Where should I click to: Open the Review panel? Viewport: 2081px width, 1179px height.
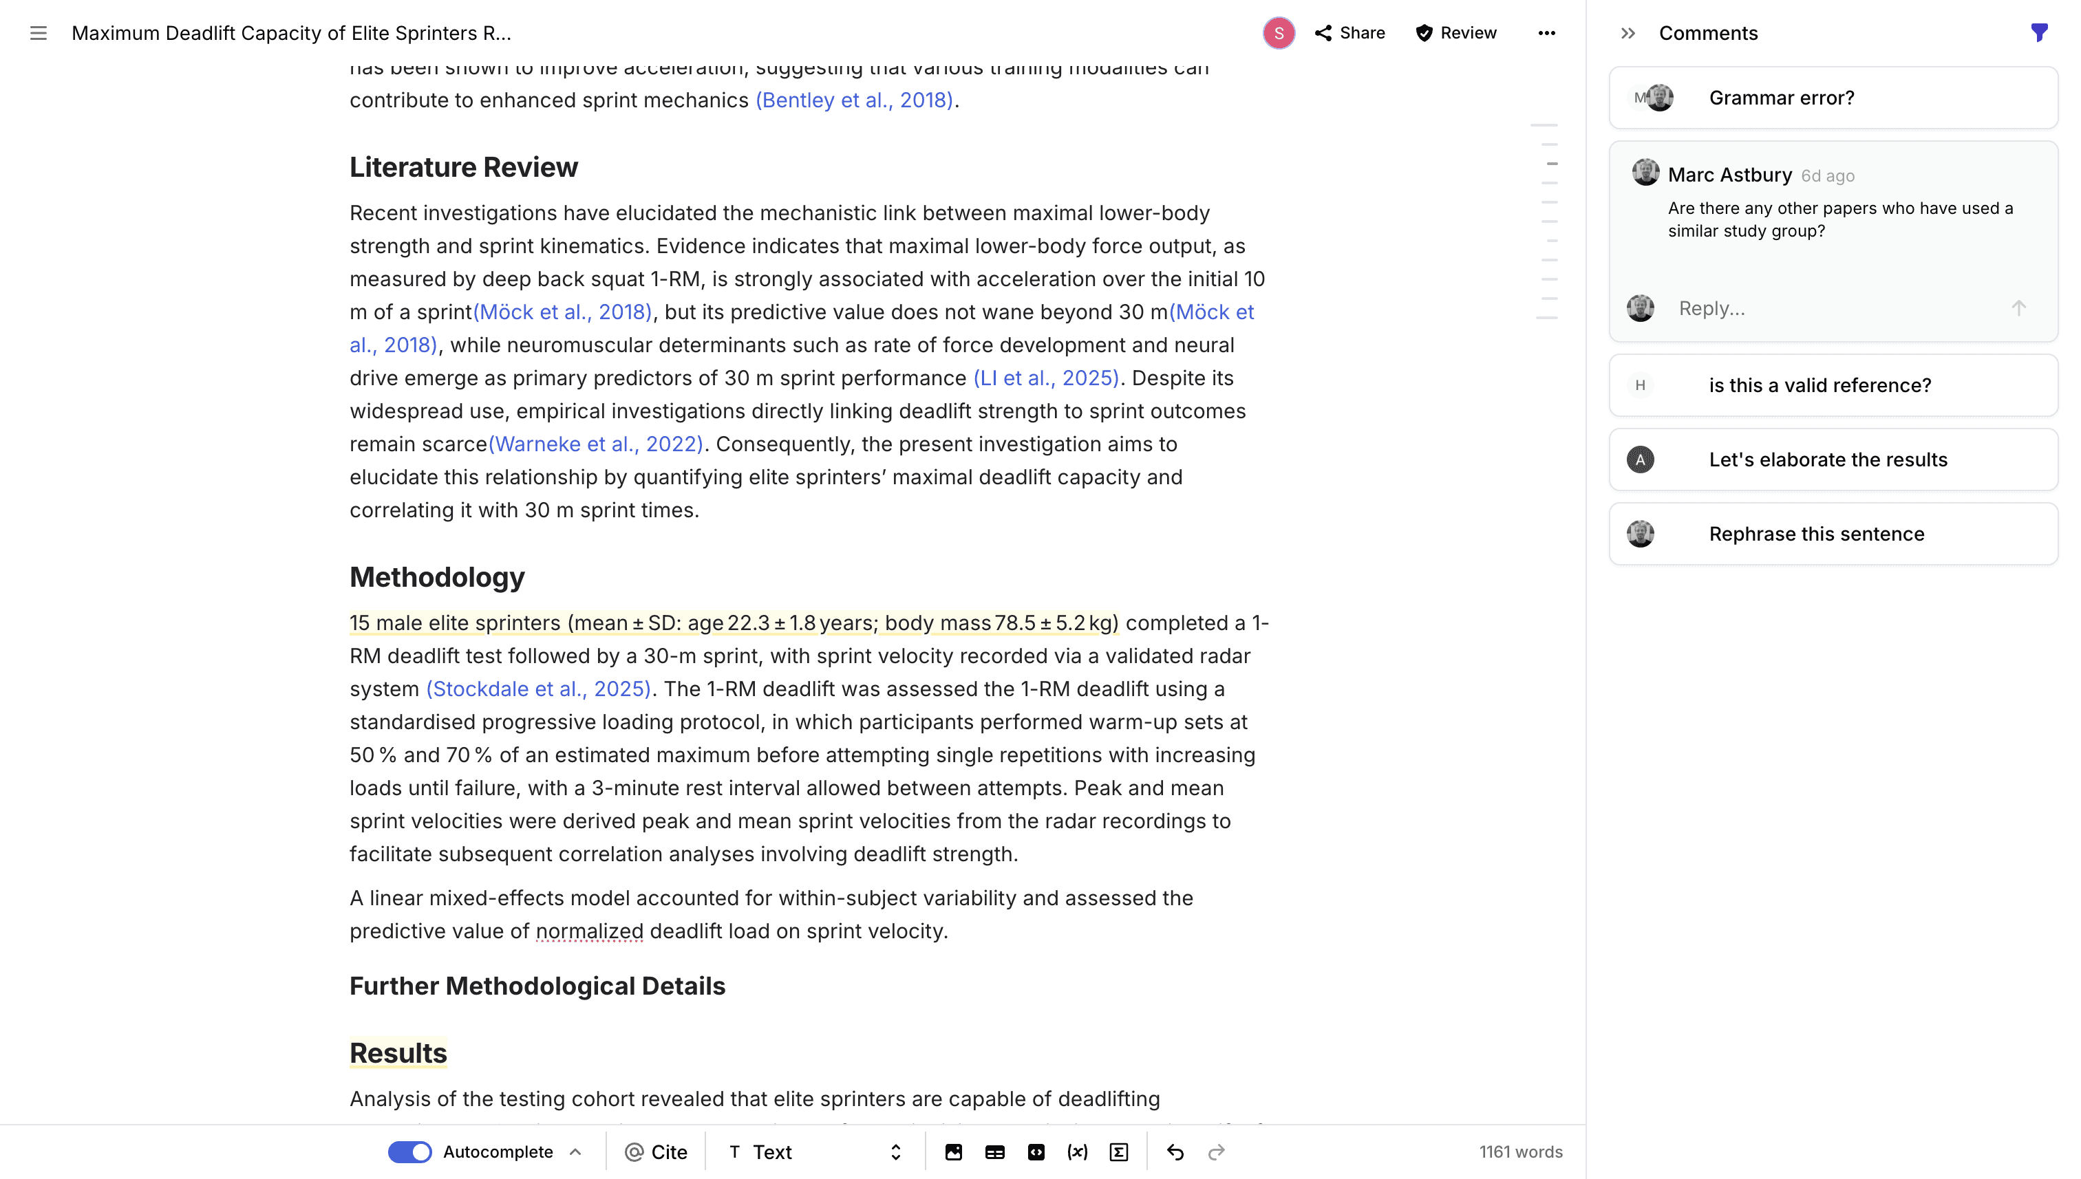click(x=1455, y=32)
